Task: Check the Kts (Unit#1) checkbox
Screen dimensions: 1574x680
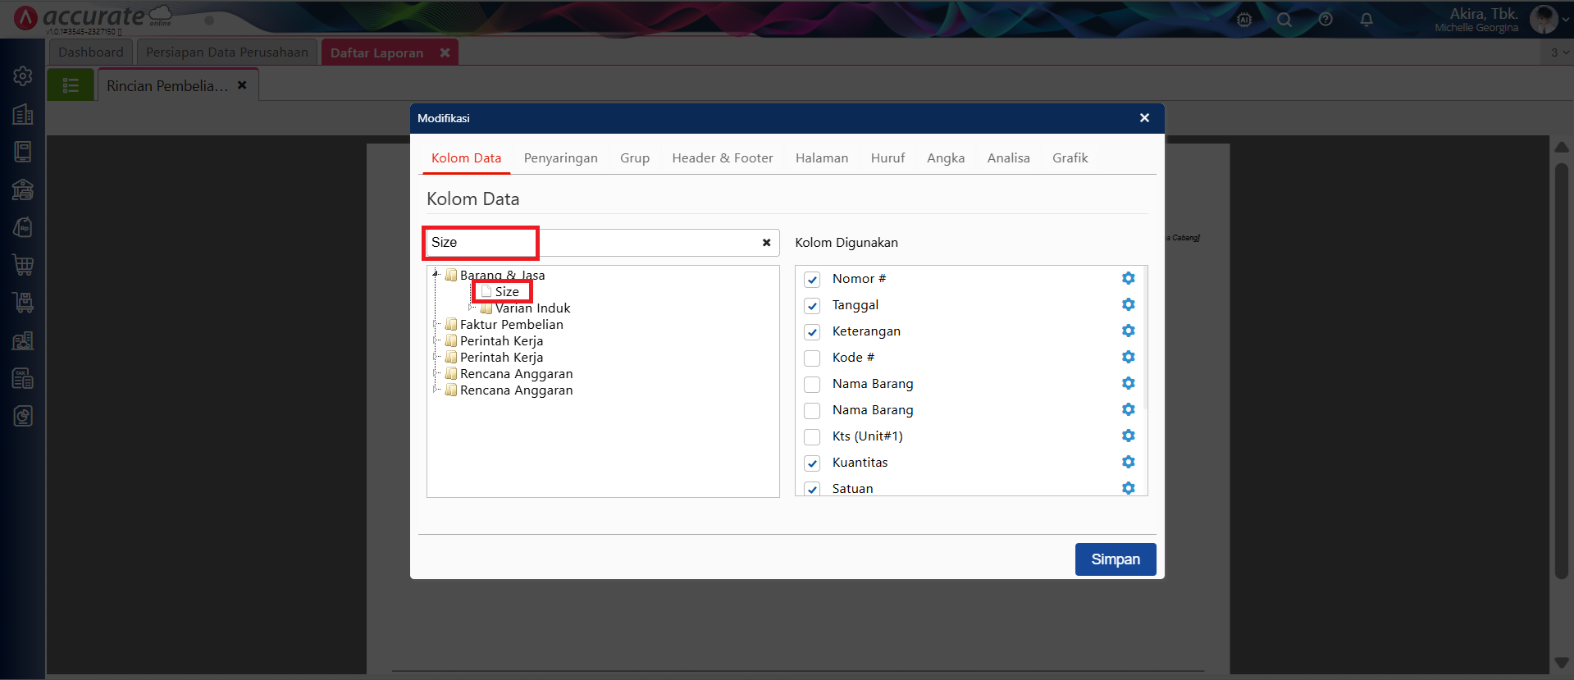Action: tap(812, 437)
